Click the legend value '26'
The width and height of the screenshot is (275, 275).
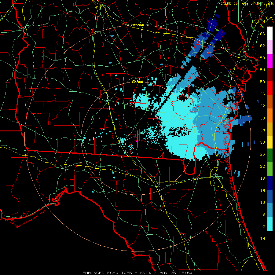pos(262,154)
